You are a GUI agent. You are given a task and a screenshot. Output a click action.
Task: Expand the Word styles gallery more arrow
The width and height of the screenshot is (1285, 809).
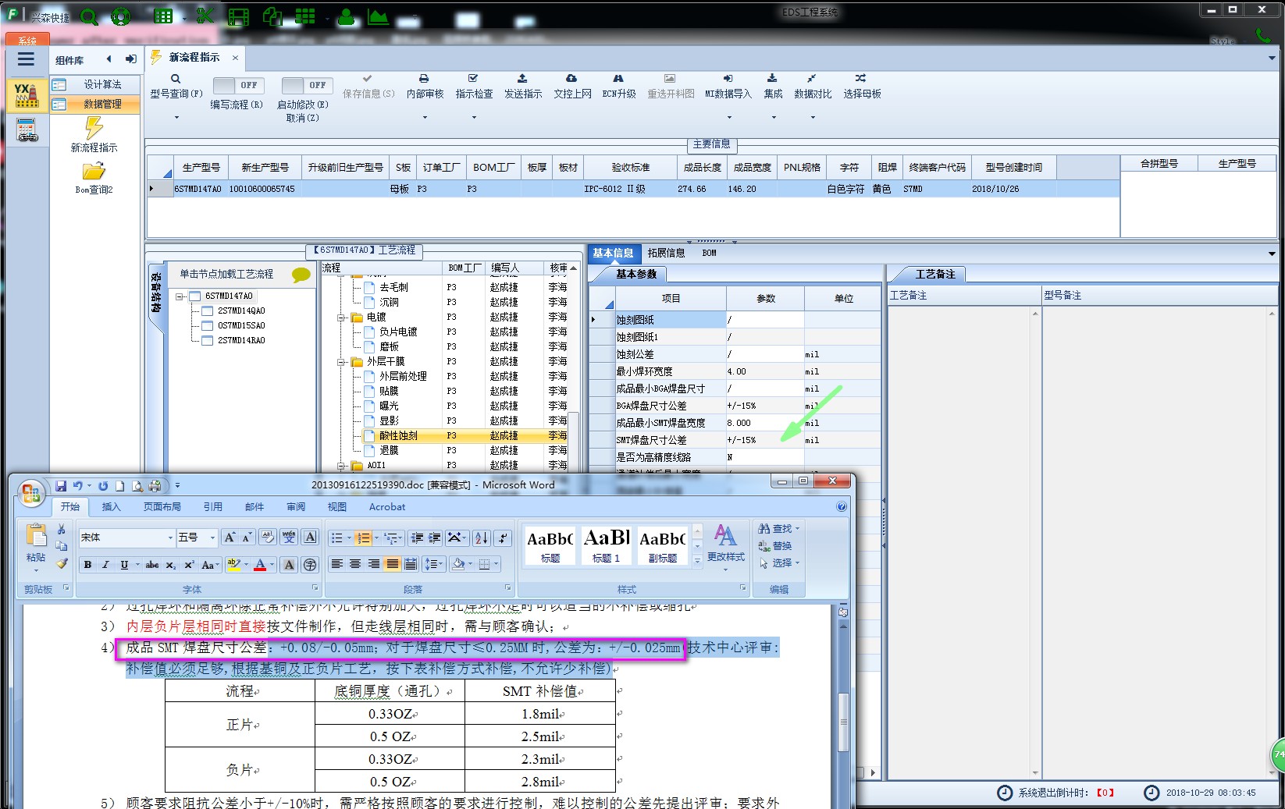[x=697, y=560]
